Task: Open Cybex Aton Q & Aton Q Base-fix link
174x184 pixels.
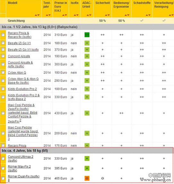Action: point(23,81)
